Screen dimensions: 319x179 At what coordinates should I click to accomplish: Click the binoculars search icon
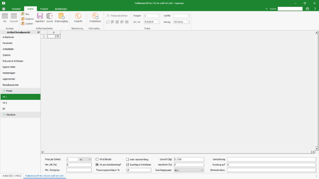[x=307, y=9]
